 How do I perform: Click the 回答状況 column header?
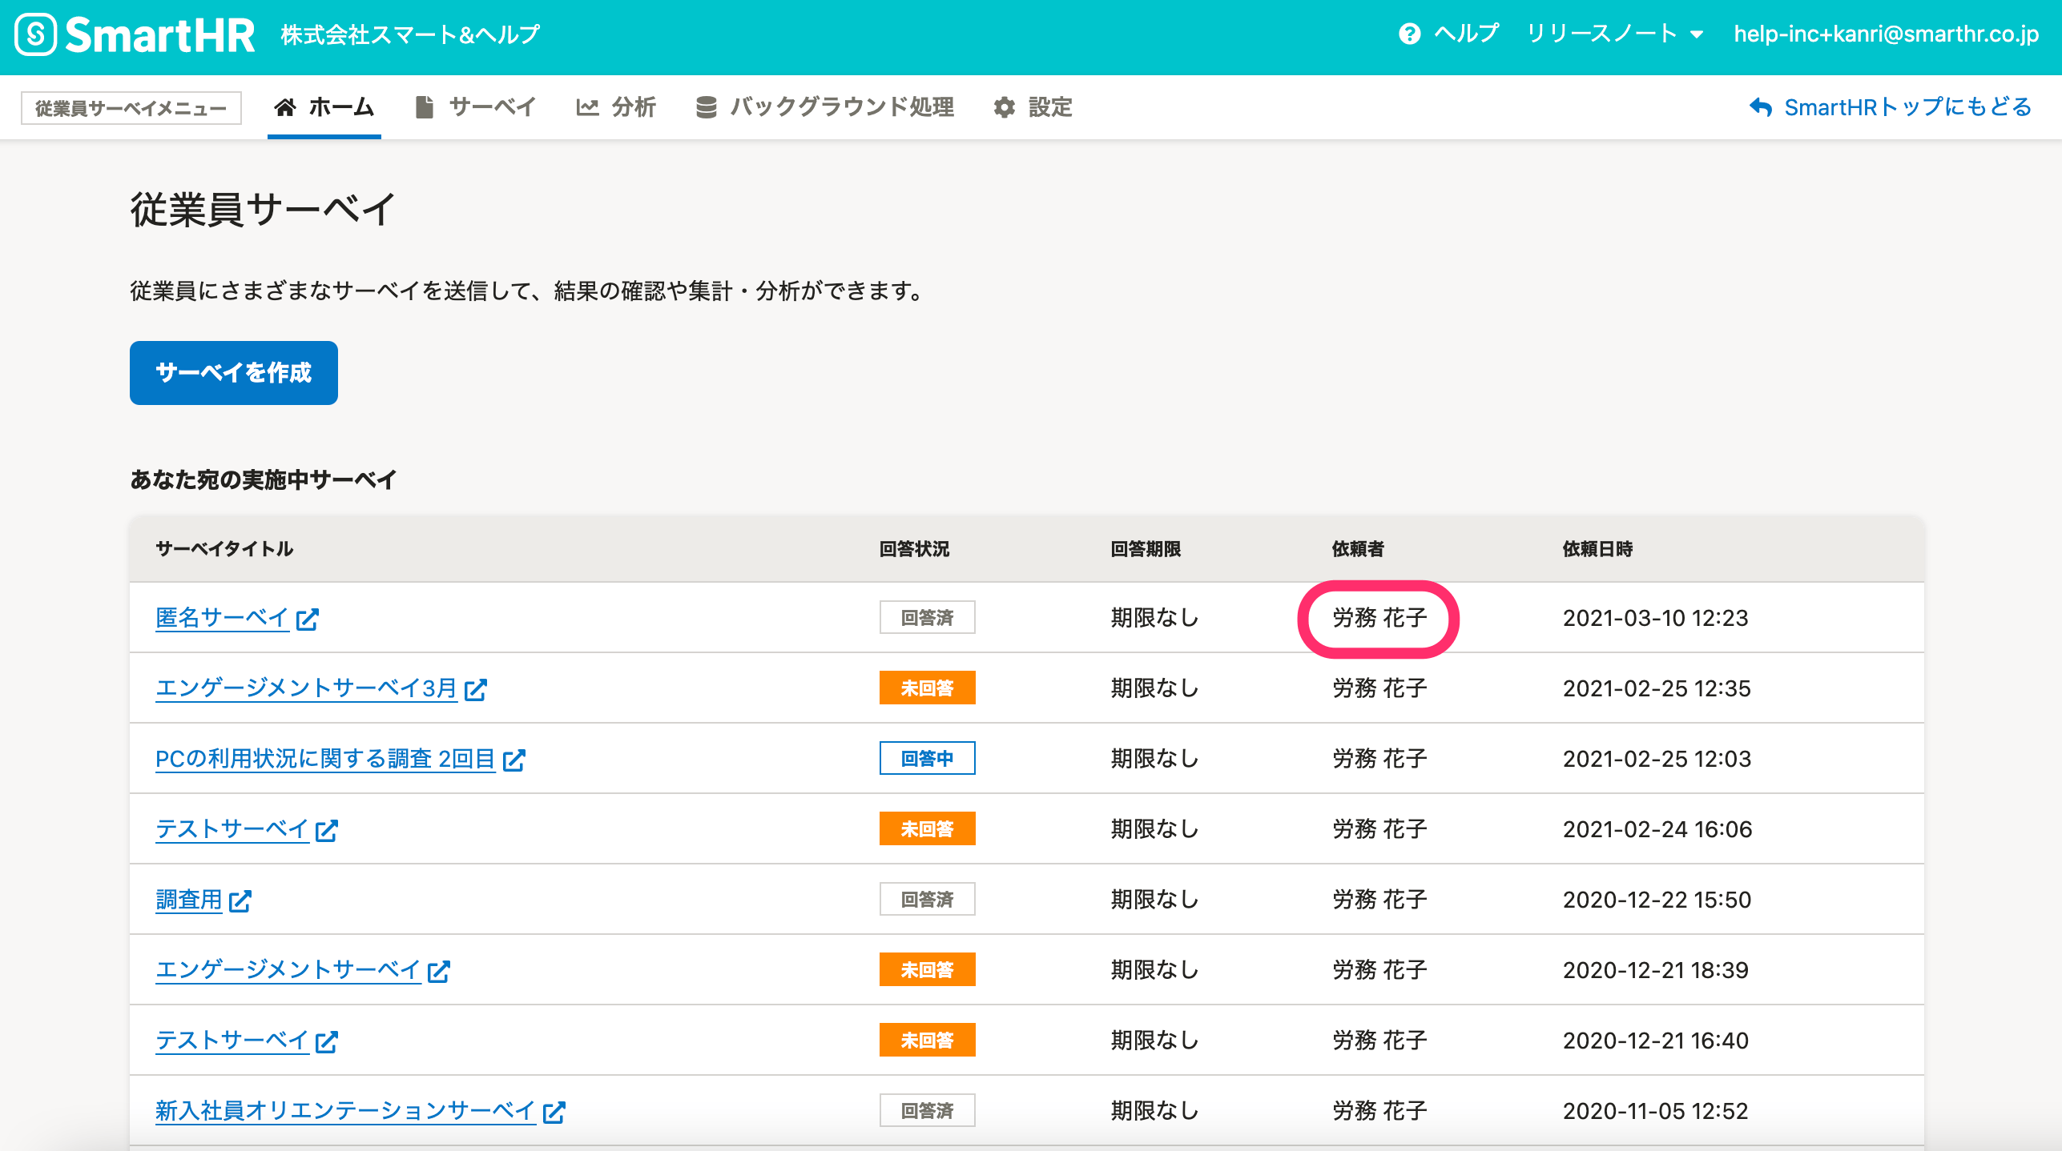(914, 548)
